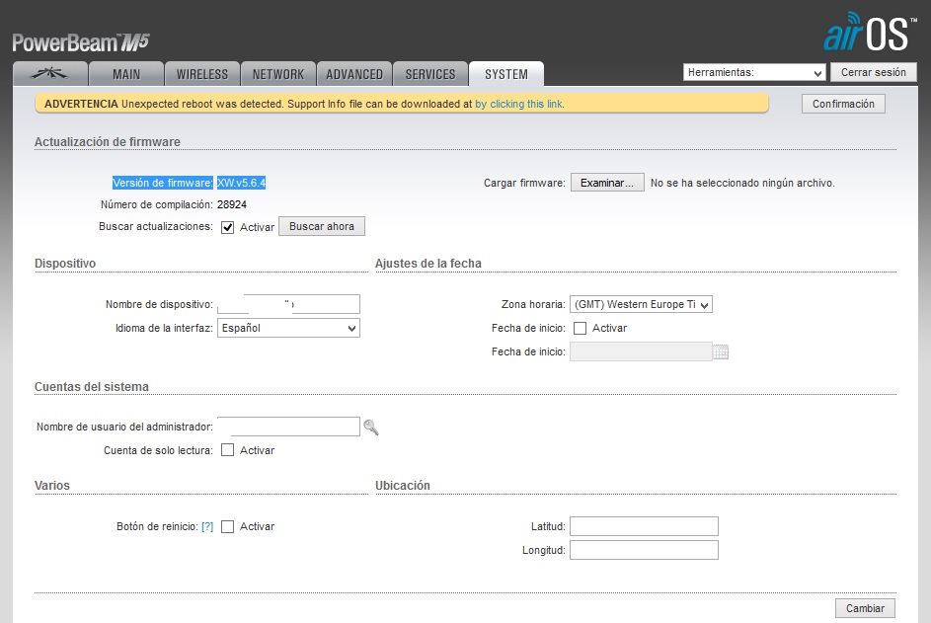
Task: Open the Idioma de la interfaz dropdown
Action: (x=288, y=328)
